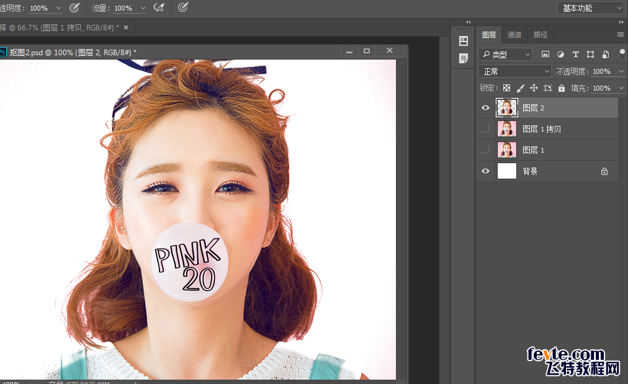Select the 图层 1 layer name

click(x=534, y=150)
